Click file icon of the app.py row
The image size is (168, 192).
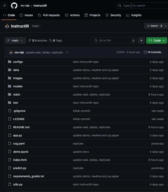point(10,135)
